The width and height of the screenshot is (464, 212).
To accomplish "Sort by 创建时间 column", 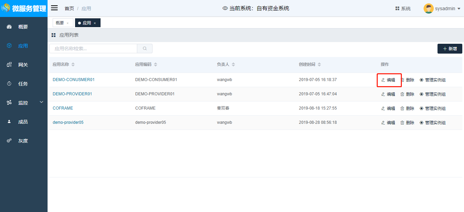I will 319,64.
